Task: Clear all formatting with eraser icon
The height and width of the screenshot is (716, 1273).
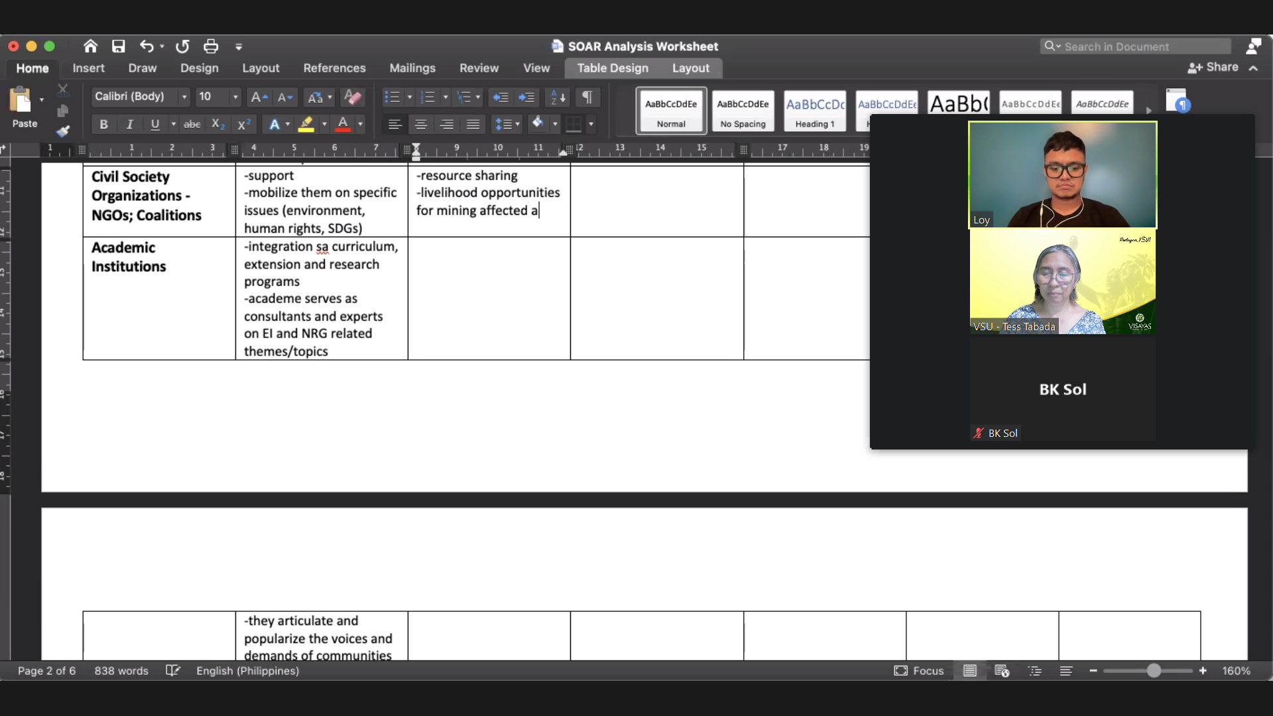Action: pyautogui.click(x=353, y=97)
